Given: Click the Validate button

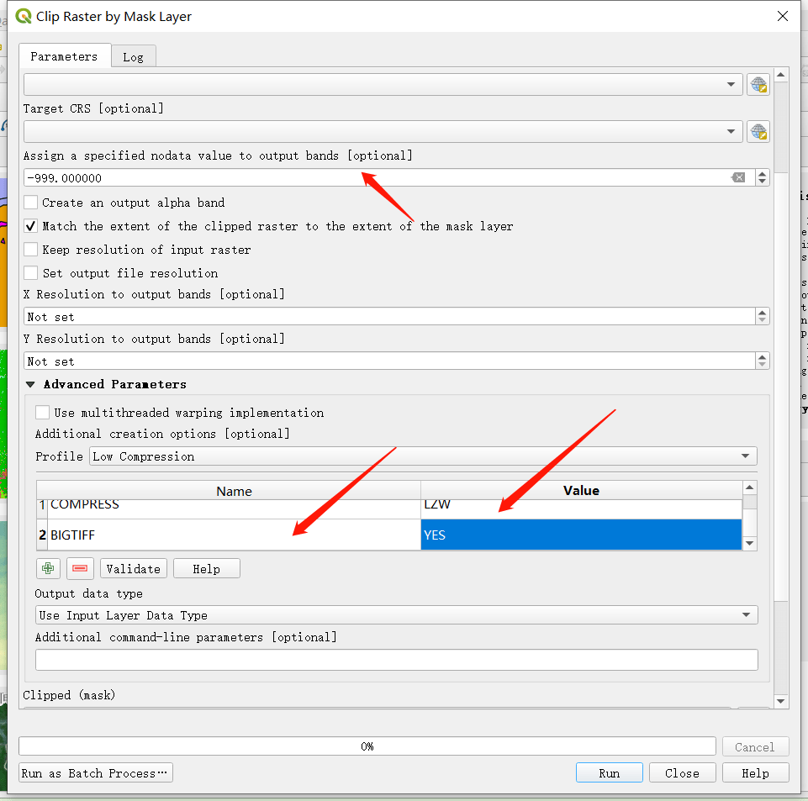Looking at the screenshot, I should [133, 568].
